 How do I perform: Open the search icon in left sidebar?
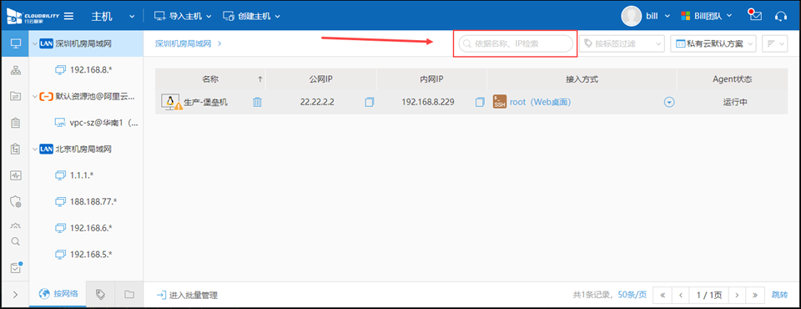pyautogui.click(x=15, y=241)
